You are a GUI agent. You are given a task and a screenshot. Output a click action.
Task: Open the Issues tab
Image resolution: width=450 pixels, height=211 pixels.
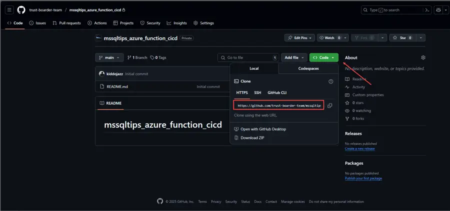click(x=37, y=23)
